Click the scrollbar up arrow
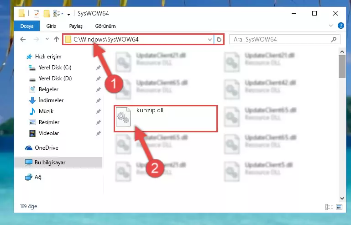This screenshot has width=351, height=225. coord(342,52)
